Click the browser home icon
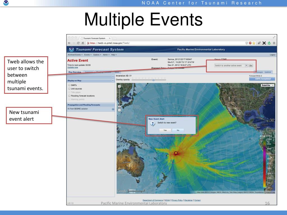 coord(83,43)
